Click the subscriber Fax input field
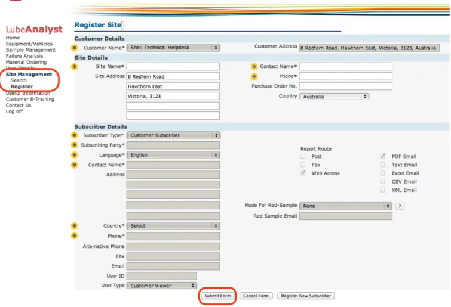 click(173, 256)
